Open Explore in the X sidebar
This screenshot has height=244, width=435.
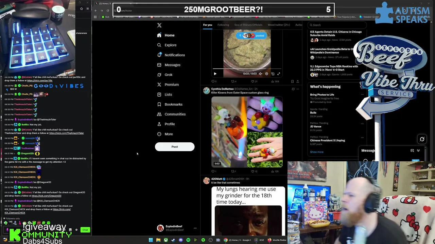pyautogui.click(x=167, y=45)
